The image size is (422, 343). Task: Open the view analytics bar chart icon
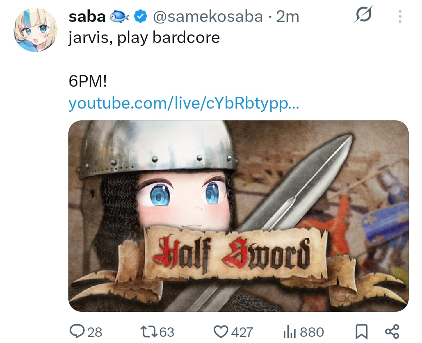(290, 332)
